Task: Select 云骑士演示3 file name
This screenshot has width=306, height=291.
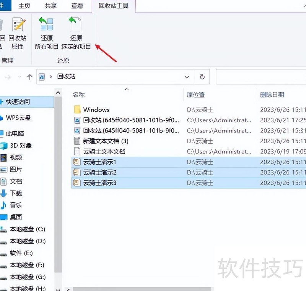Action: click(x=100, y=183)
